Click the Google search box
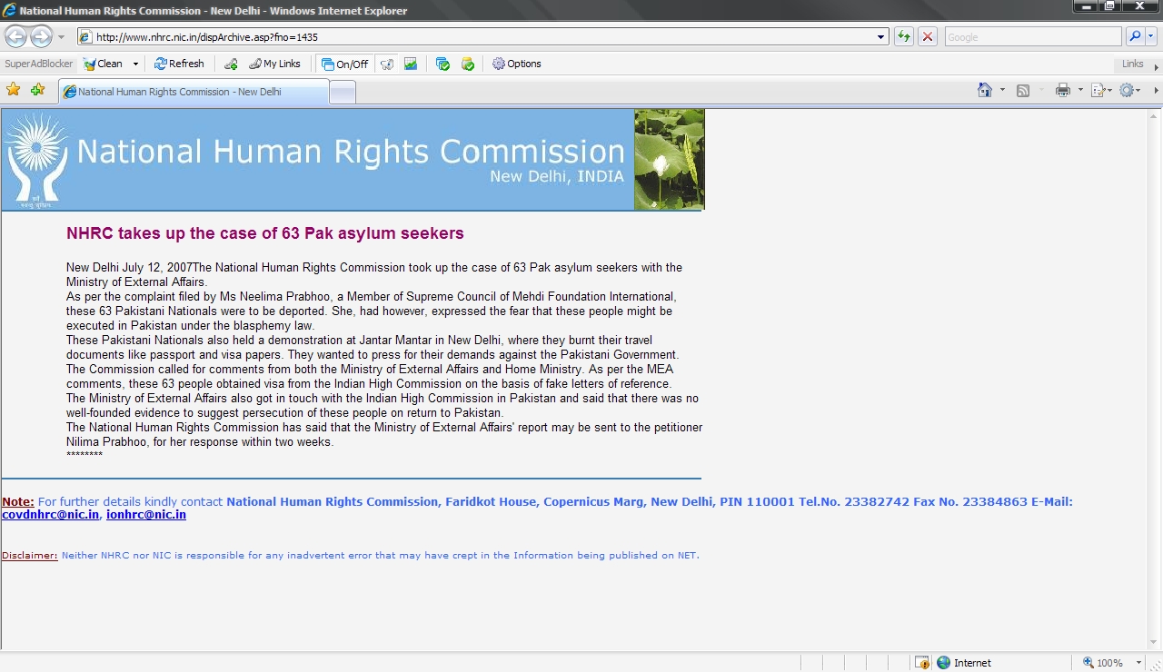Screen dimensions: 1163x672 pyautogui.click(x=1033, y=37)
